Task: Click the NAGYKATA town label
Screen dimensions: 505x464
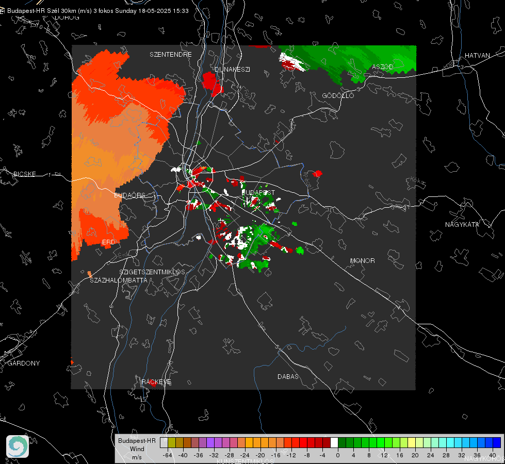Action: click(462, 224)
